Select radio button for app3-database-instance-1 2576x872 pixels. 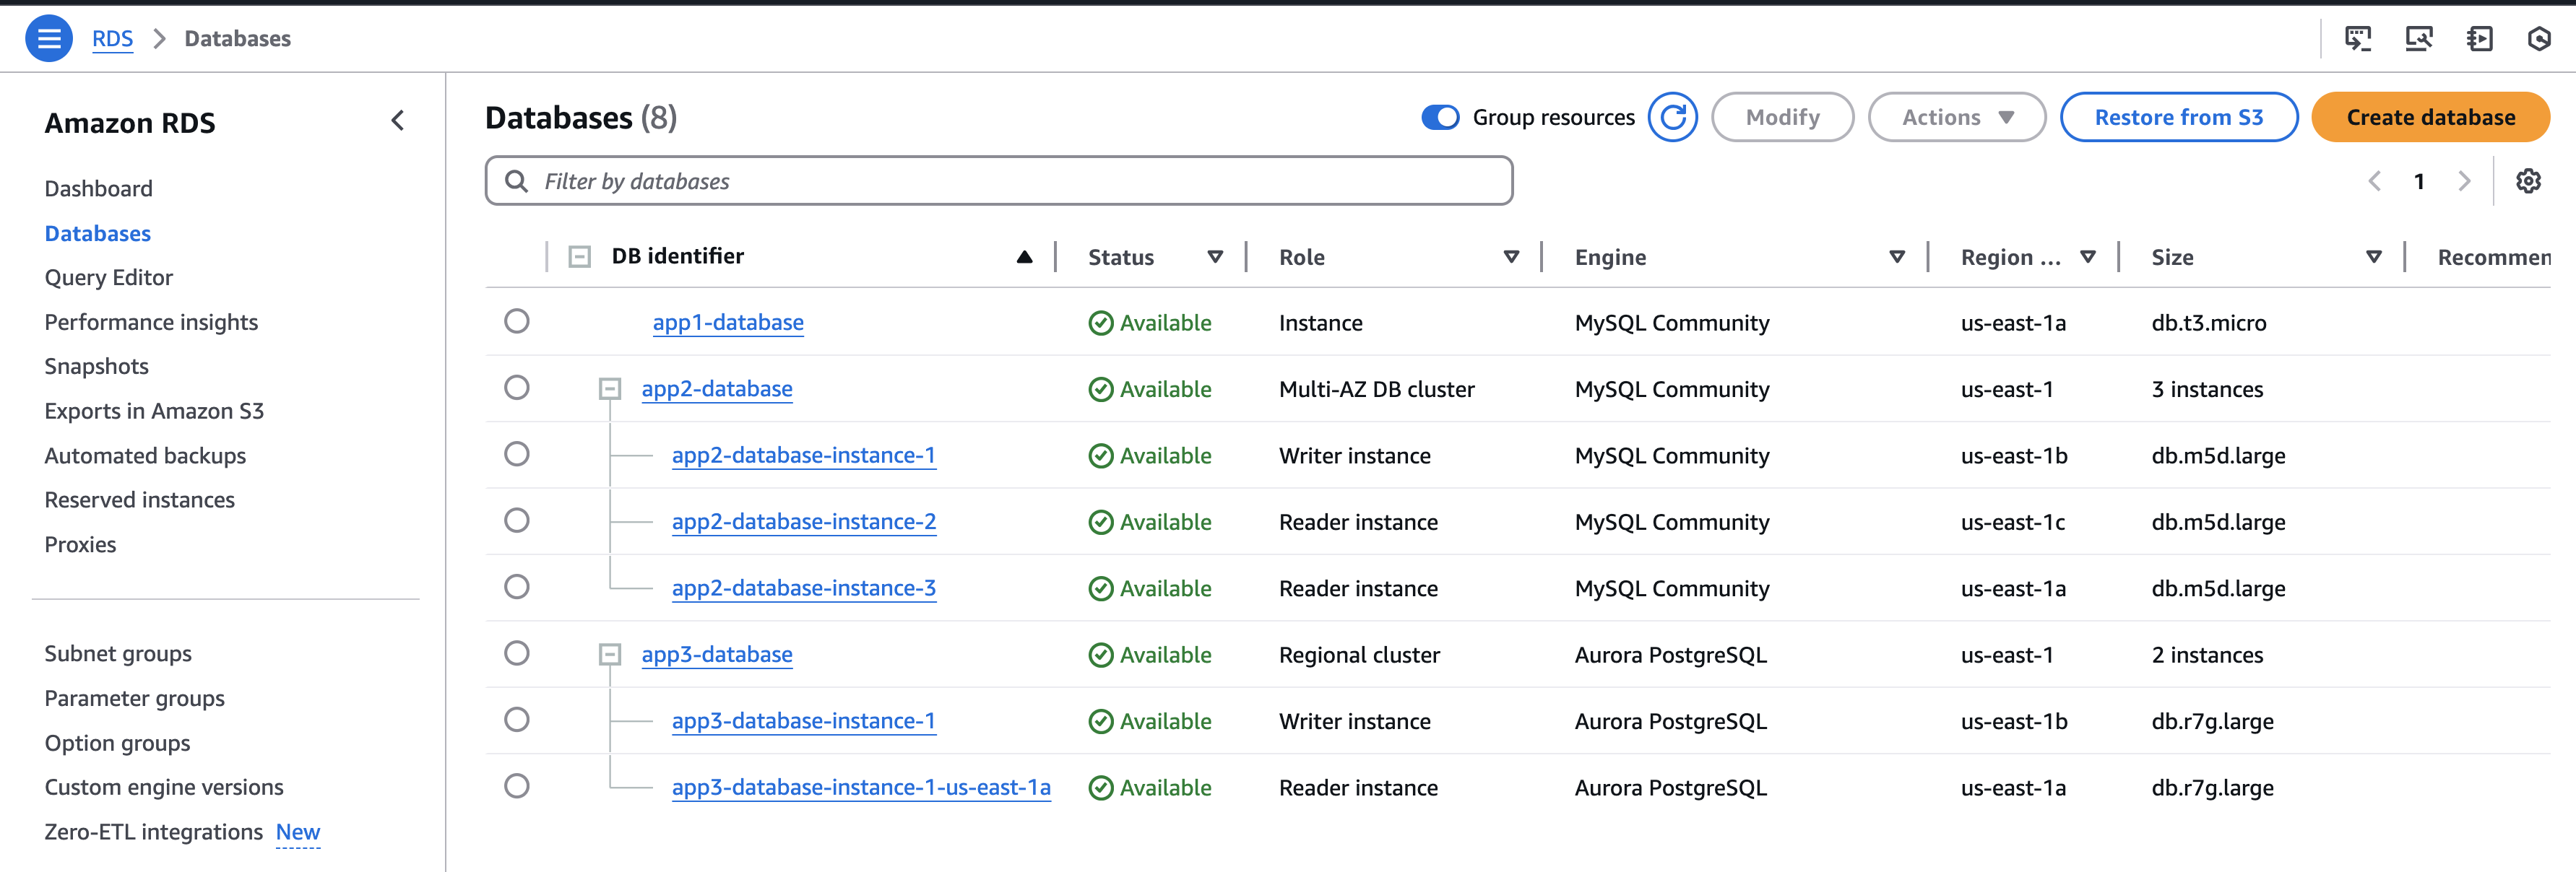517,719
